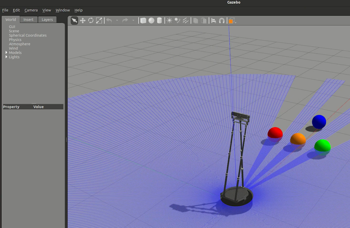Select the blue sphere in the scene
The width and height of the screenshot is (350, 228).
319,122
